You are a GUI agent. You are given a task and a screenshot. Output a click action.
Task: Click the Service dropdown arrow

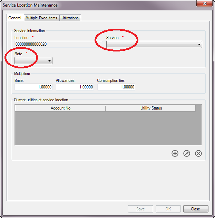coord(199,45)
